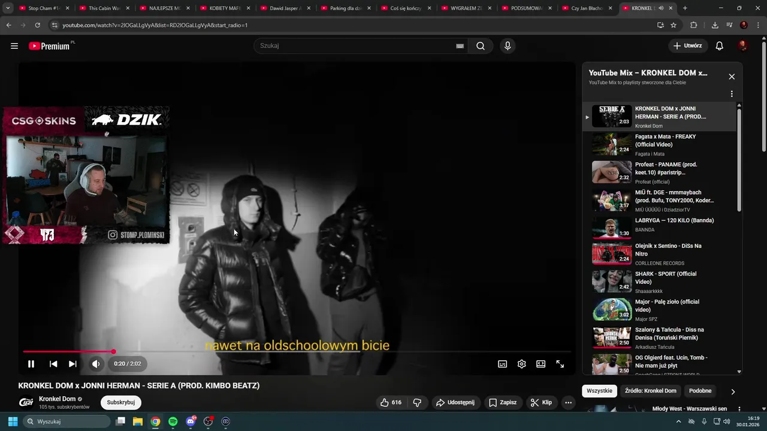Go to YouTube Premium home logo
Image resolution: width=767 pixels, height=431 pixels.
[x=50, y=46]
